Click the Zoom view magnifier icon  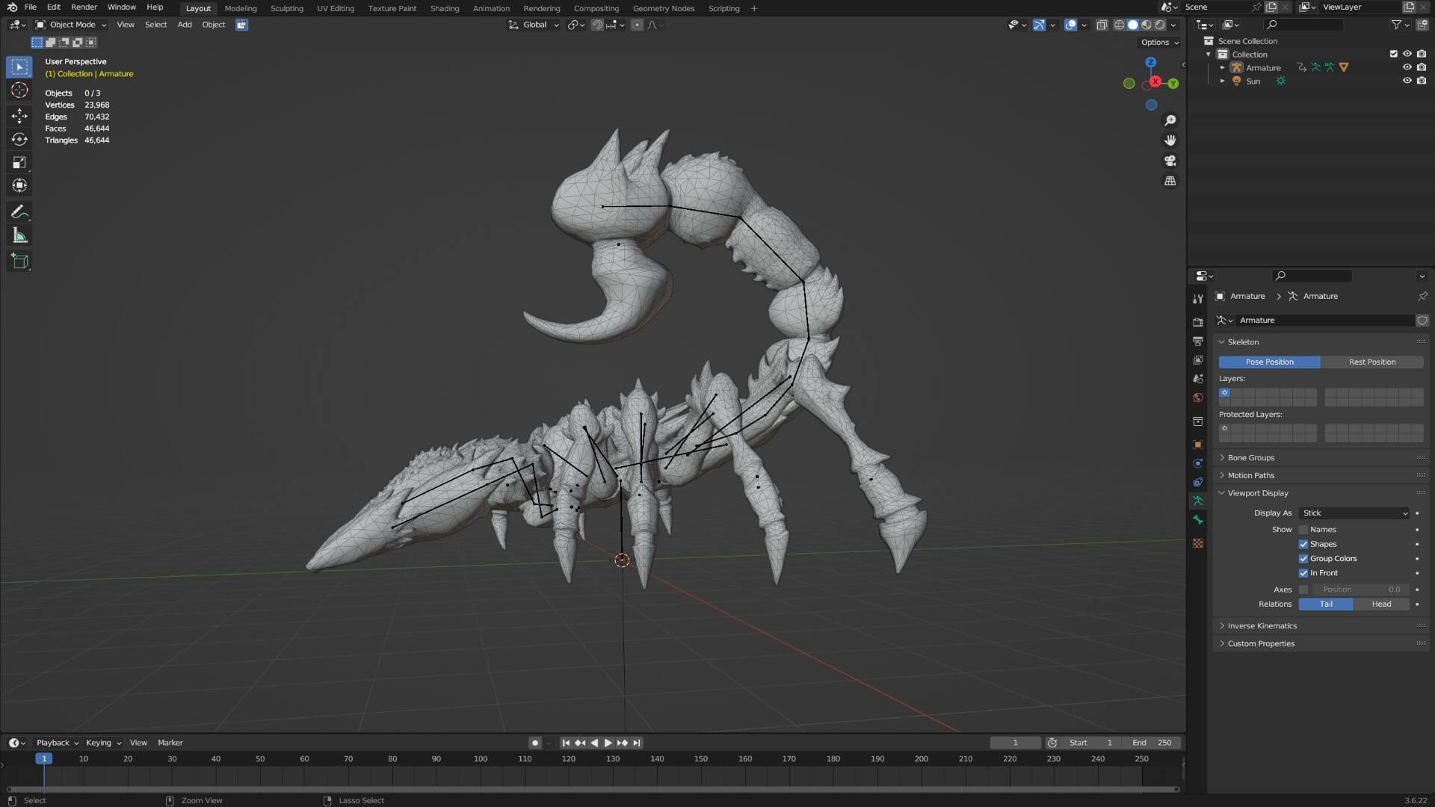pyautogui.click(x=1170, y=120)
